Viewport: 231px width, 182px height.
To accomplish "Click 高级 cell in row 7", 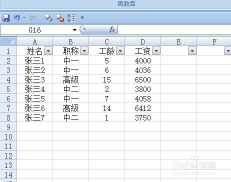I will click(71, 108).
